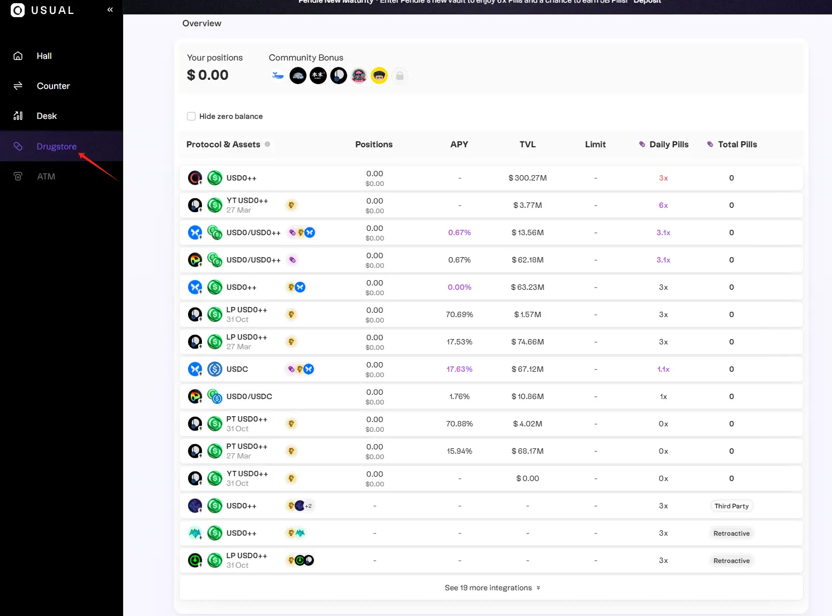Open the Hall menu entry

pyautogui.click(x=44, y=56)
